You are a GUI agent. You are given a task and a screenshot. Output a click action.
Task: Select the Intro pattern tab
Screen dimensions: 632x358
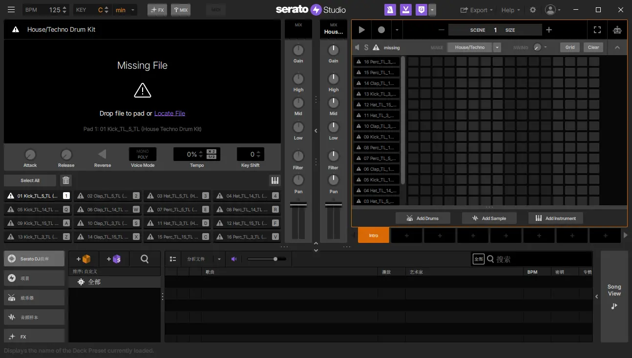pos(373,235)
